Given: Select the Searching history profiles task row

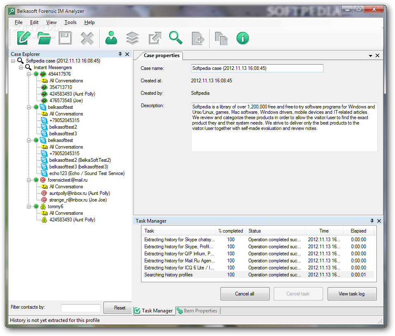Looking at the screenshot, I should point(259,275).
